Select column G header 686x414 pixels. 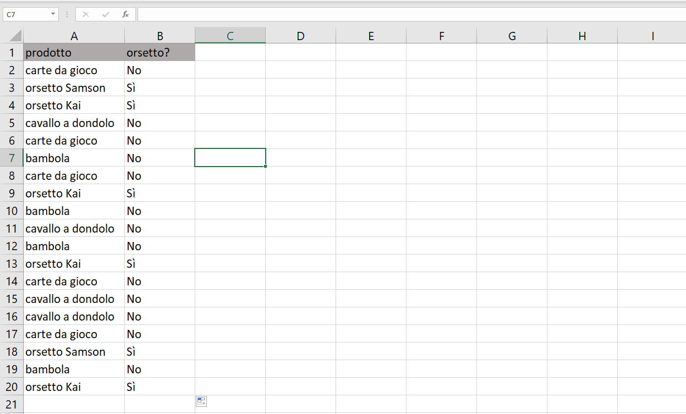(512, 36)
